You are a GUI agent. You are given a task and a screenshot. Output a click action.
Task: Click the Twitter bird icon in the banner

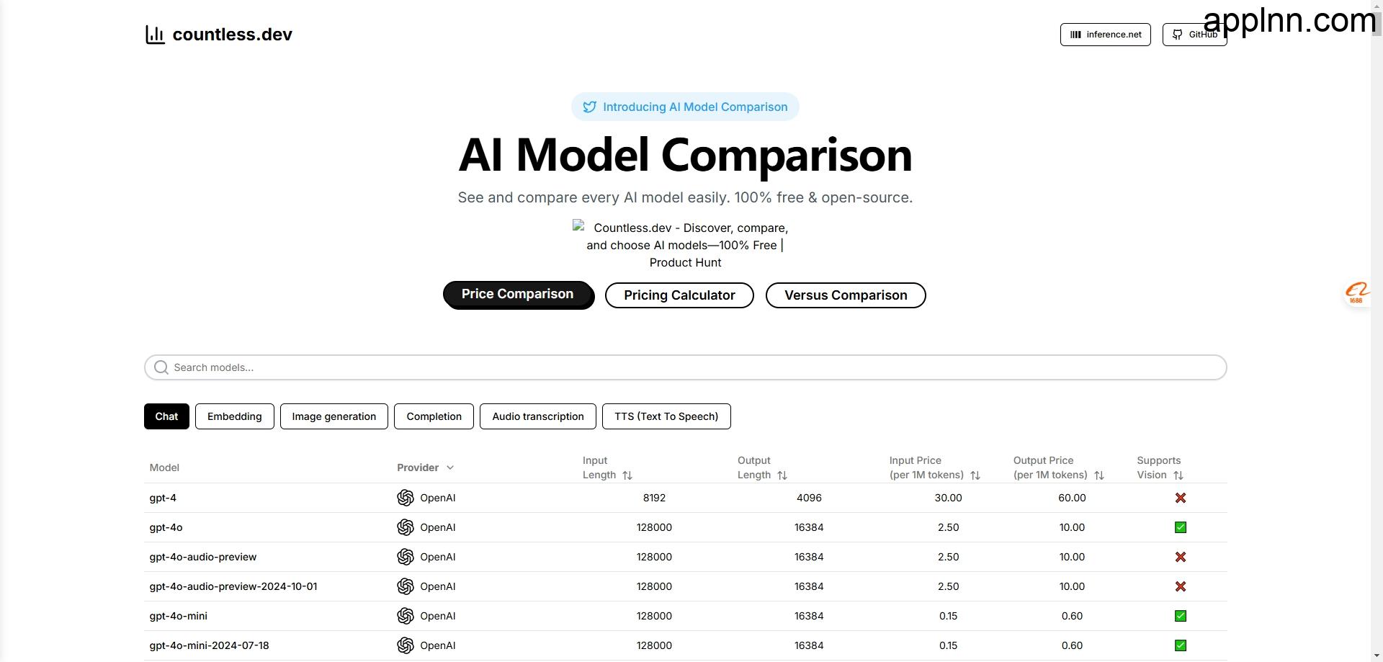point(590,107)
